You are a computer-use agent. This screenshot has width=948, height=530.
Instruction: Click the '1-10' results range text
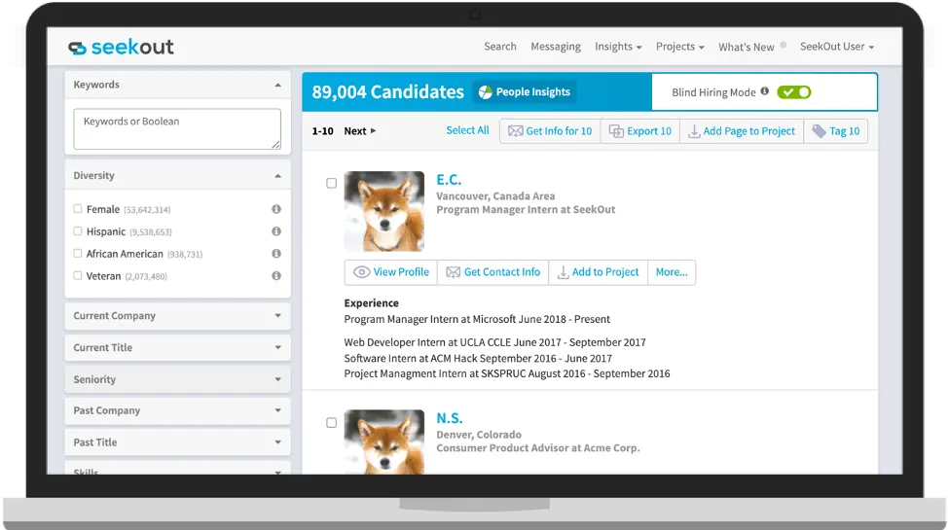[x=322, y=131]
